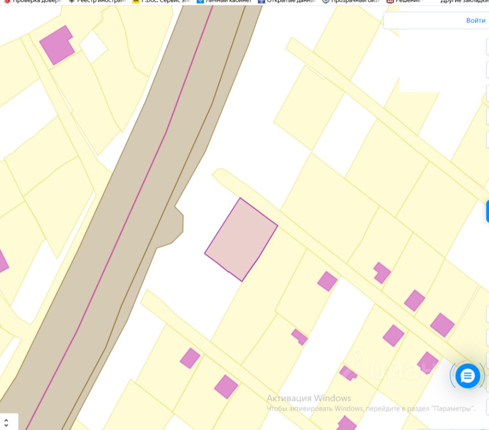This screenshot has width=489, height=430.
Task: Click the blue side tab on right edge
Action: pos(488,211)
